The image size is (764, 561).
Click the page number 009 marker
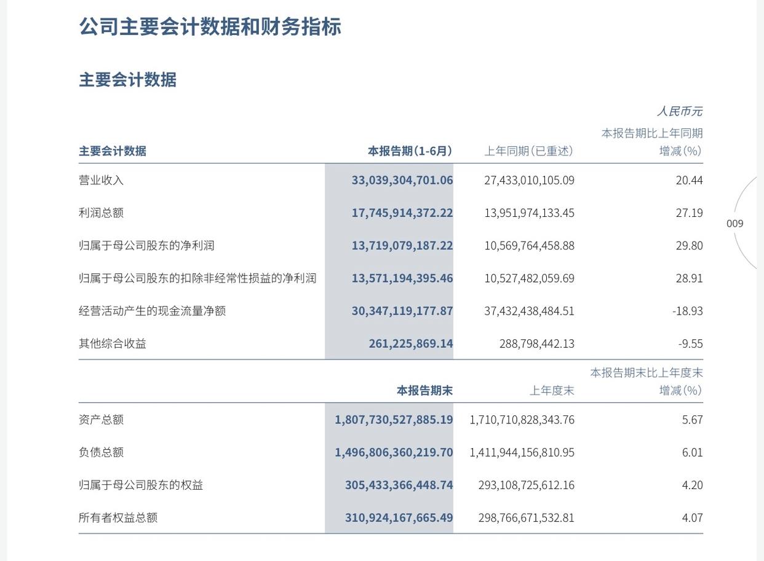pos(734,224)
